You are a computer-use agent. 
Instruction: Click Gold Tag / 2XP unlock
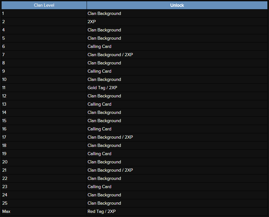(177, 88)
